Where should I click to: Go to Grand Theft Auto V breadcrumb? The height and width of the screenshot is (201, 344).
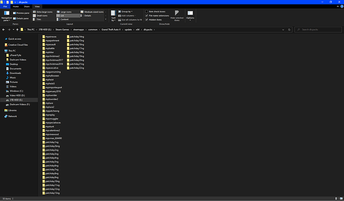point(107,30)
